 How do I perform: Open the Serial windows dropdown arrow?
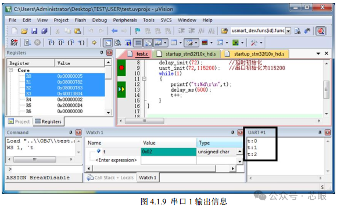[196, 43]
